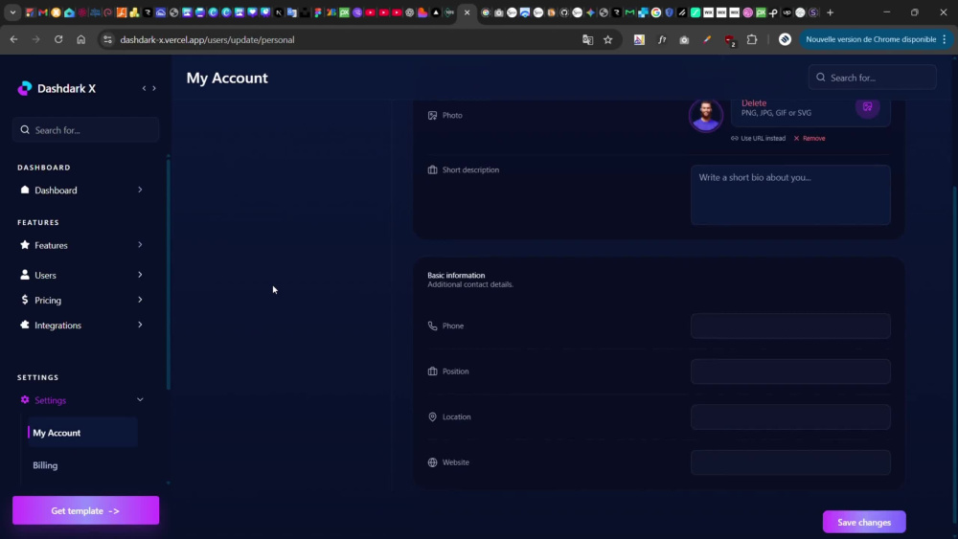The height and width of the screenshot is (539, 958).
Task: Click the red Remove photo link
Action: (810, 139)
